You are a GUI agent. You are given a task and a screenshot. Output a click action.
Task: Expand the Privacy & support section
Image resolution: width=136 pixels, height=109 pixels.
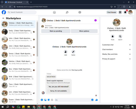[x=116, y=59]
